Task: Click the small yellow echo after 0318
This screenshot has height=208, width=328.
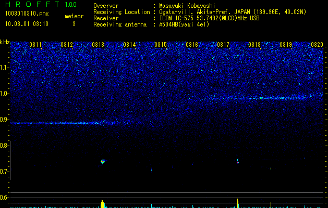Action: coord(271,168)
